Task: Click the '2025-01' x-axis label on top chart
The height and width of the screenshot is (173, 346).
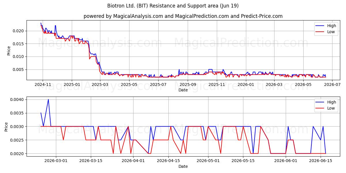Action: tap(72, 84)
